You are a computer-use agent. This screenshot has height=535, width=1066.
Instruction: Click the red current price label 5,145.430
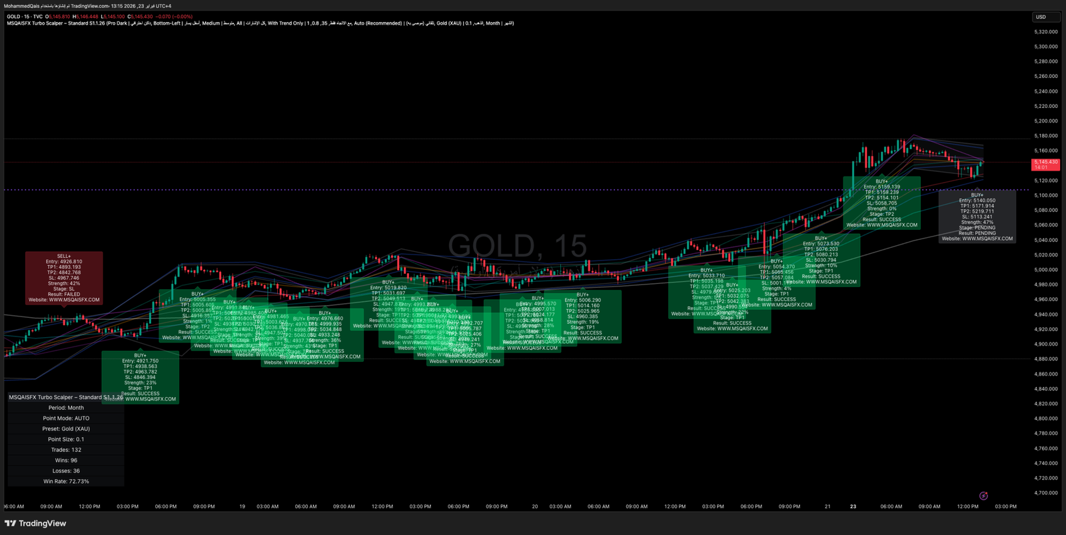point(1045,165)
